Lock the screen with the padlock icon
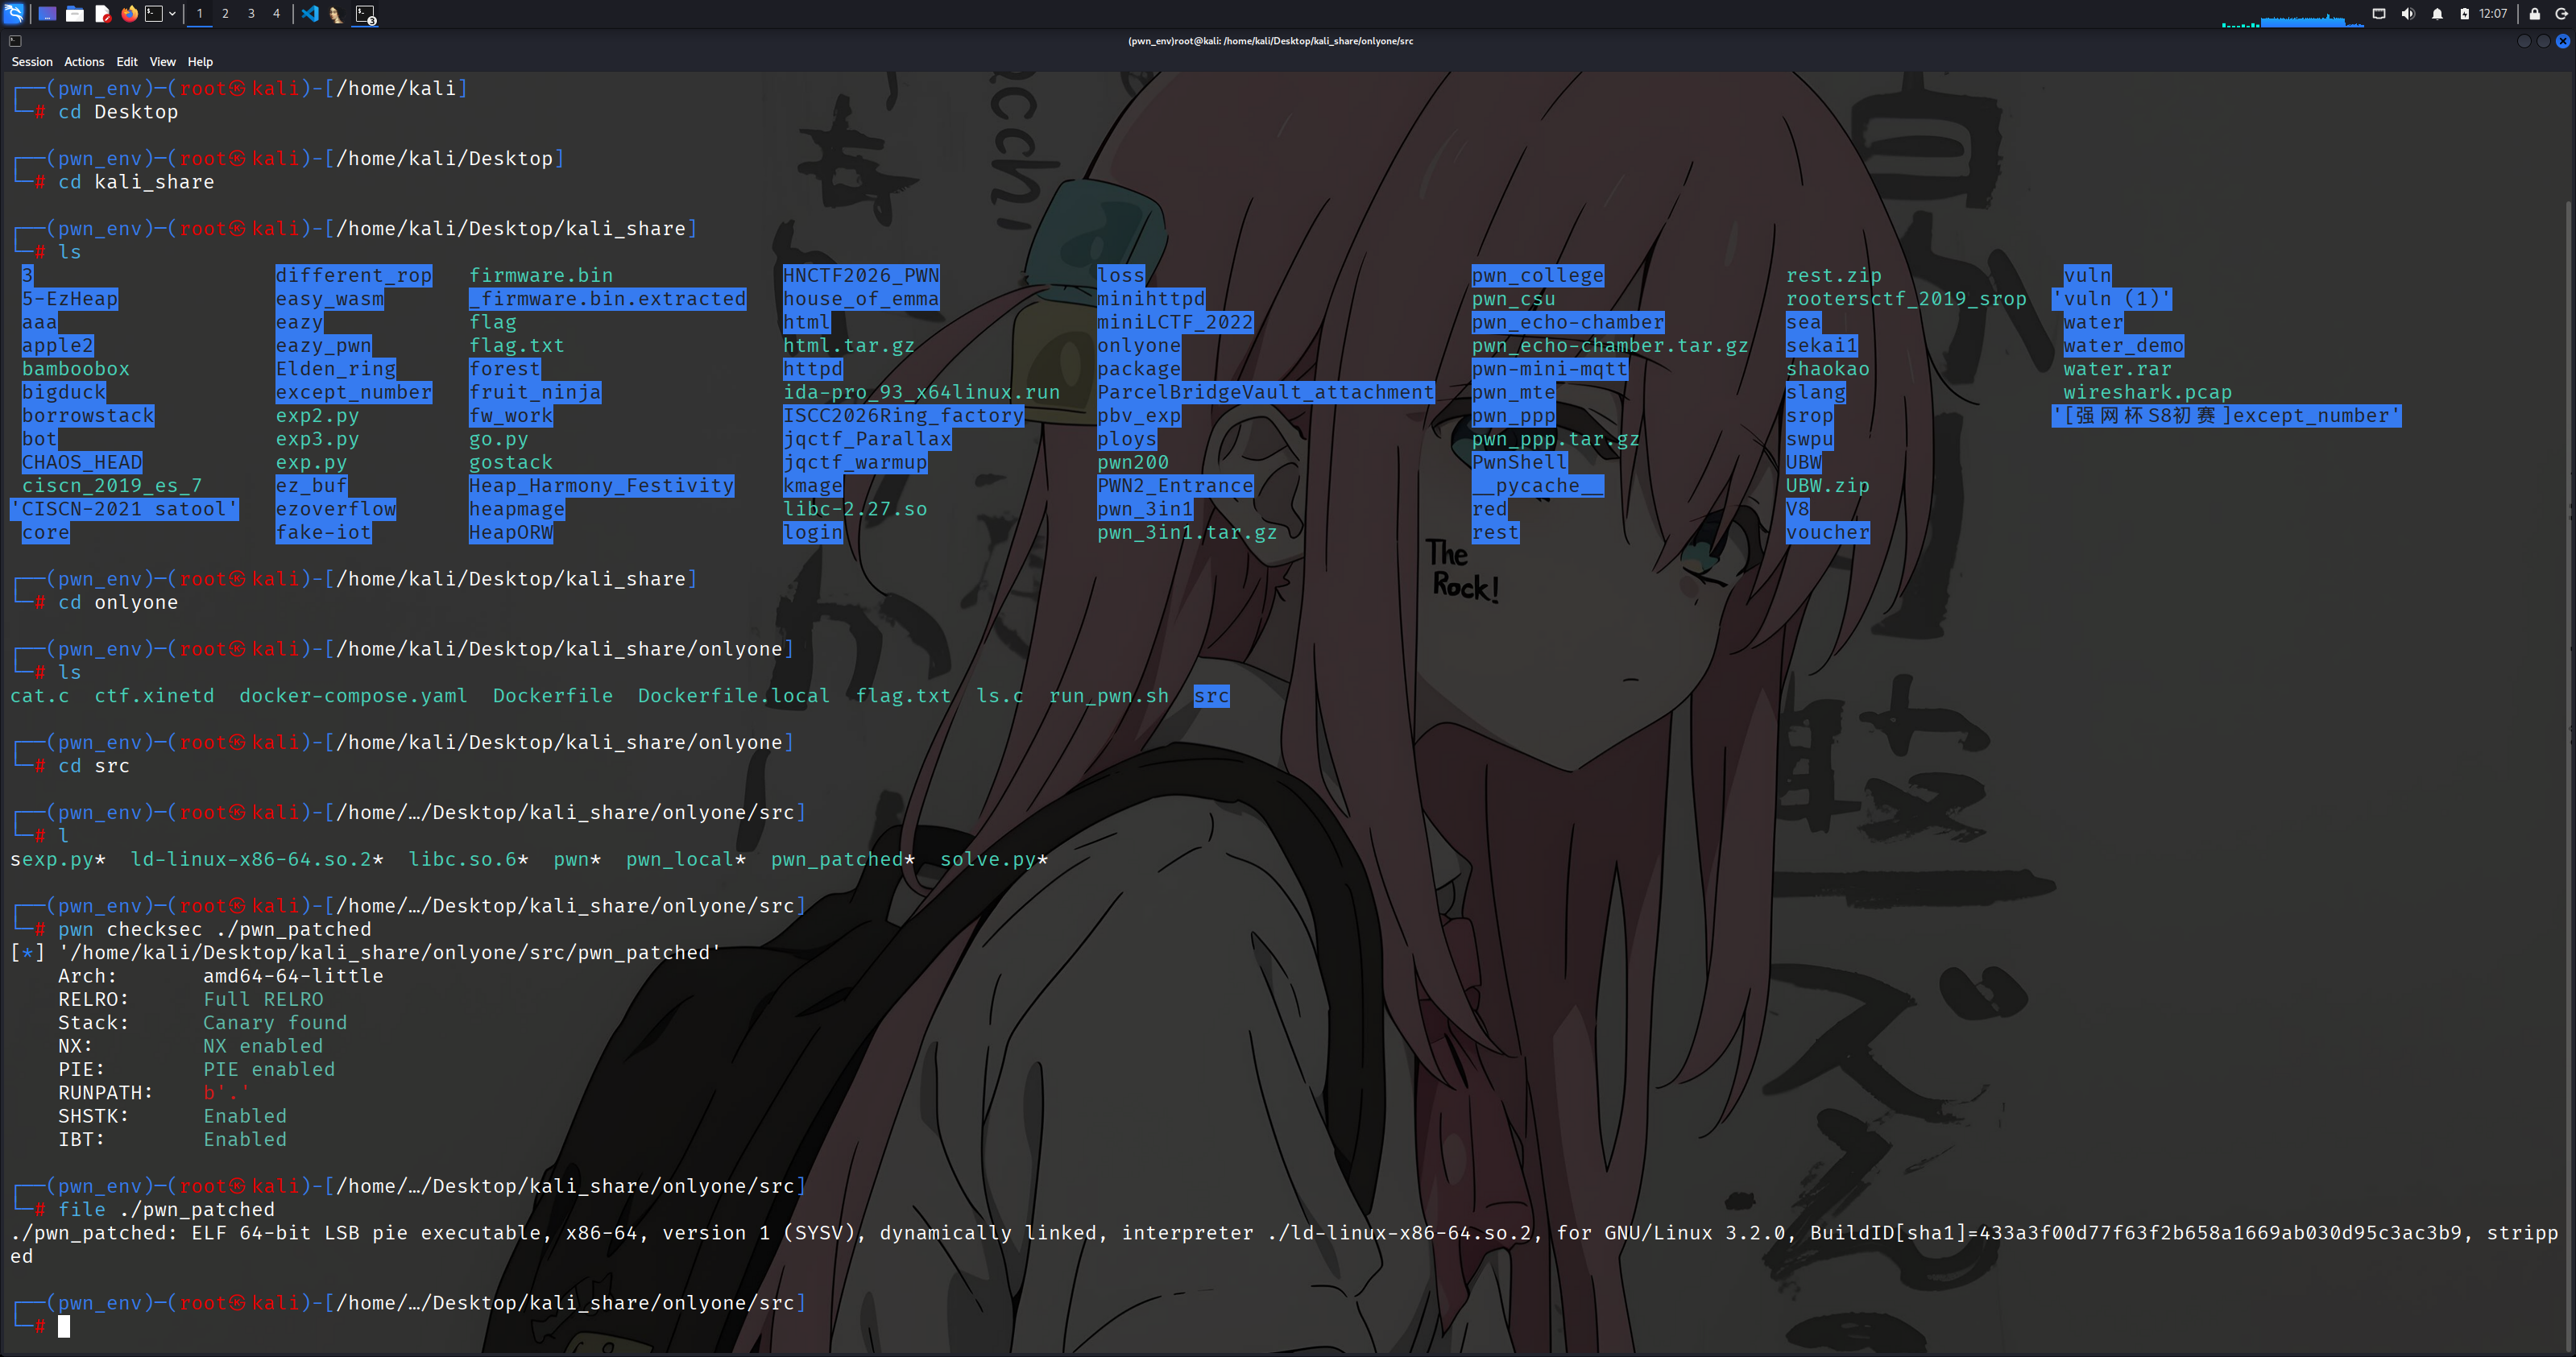Image resolution: width=2576 pixels, height=1357 pixels. [2535, 14]
